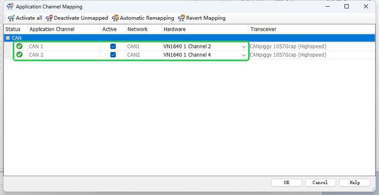This screenshot has width=379, height=195.
Task: Click the Transceiver column header
Action: pos(312,29)
